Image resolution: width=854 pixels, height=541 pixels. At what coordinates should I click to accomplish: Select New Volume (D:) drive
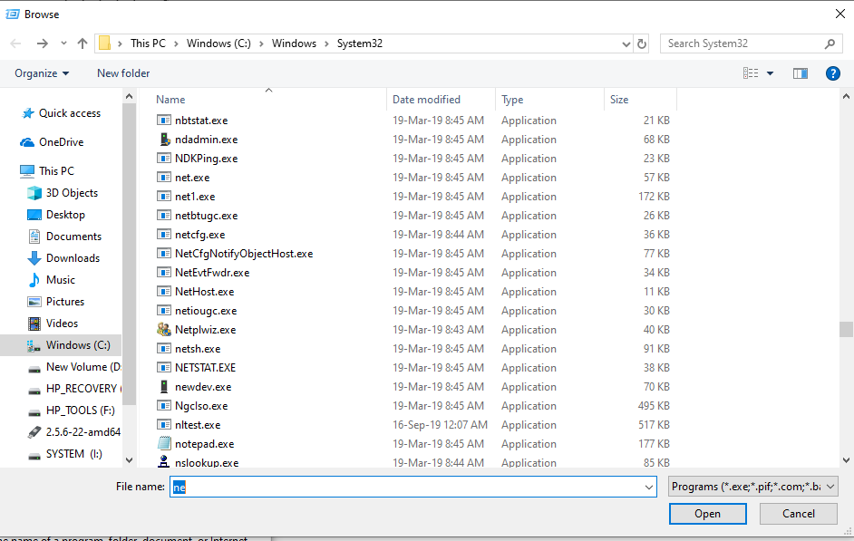coord(83,367)
